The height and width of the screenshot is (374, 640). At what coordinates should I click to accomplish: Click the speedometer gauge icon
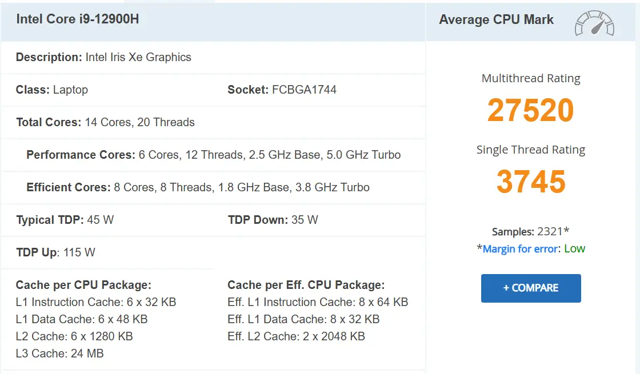pos(594,23)
